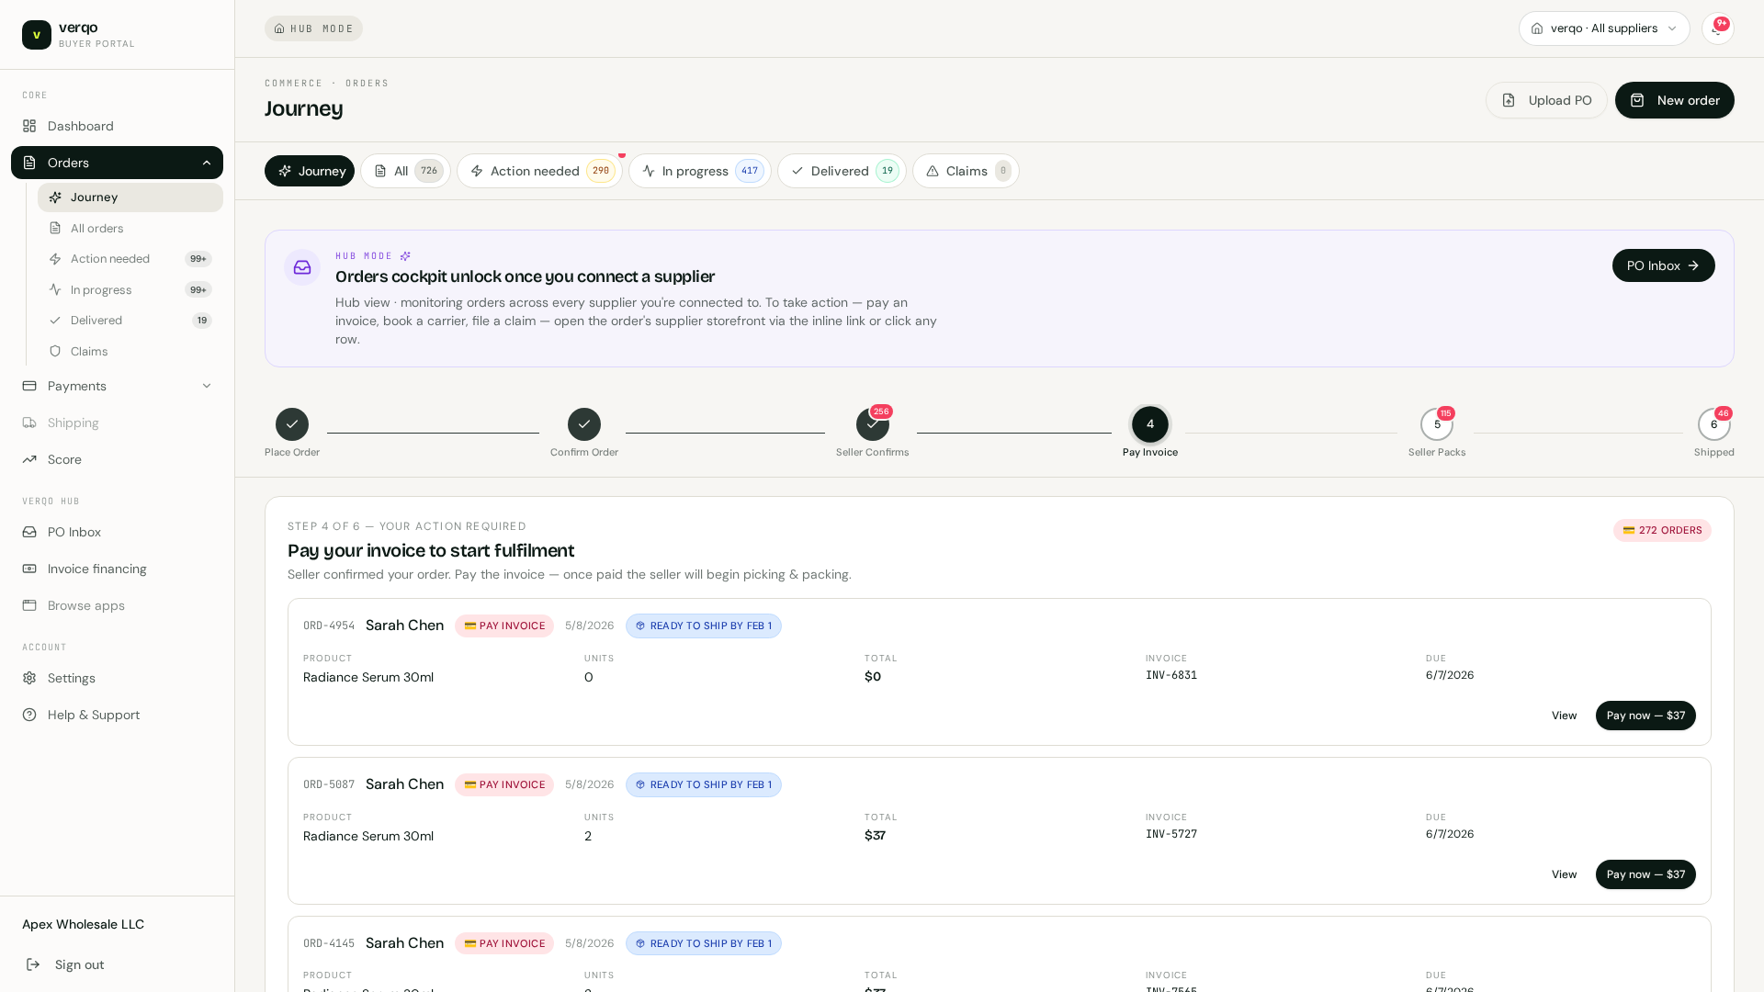
Task: Click invoice number INV-6831
Action: 1171,675
